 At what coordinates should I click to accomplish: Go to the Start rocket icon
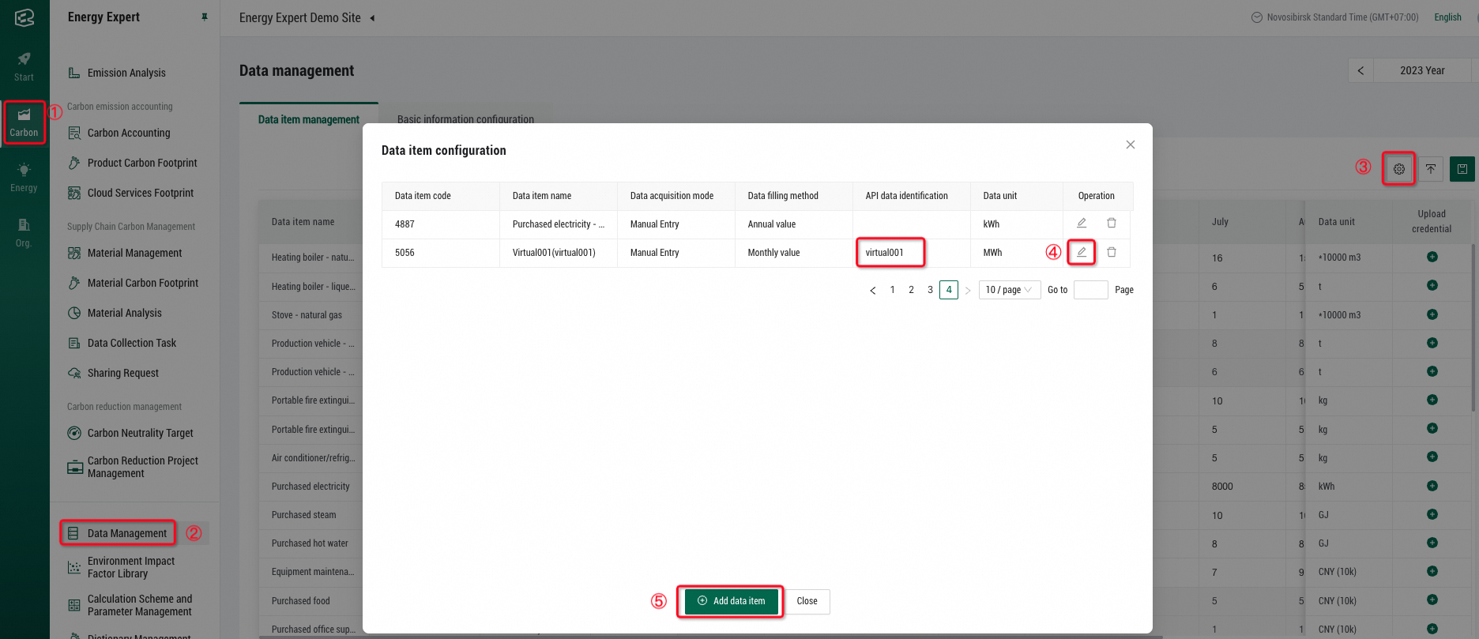point(24,66)
